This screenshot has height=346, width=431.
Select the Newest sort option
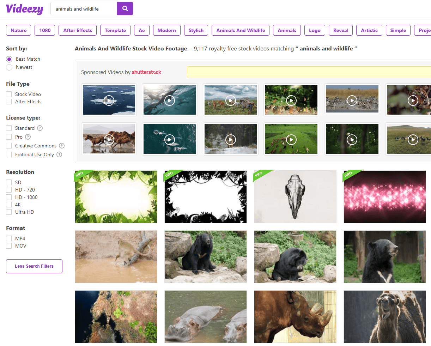9,67
